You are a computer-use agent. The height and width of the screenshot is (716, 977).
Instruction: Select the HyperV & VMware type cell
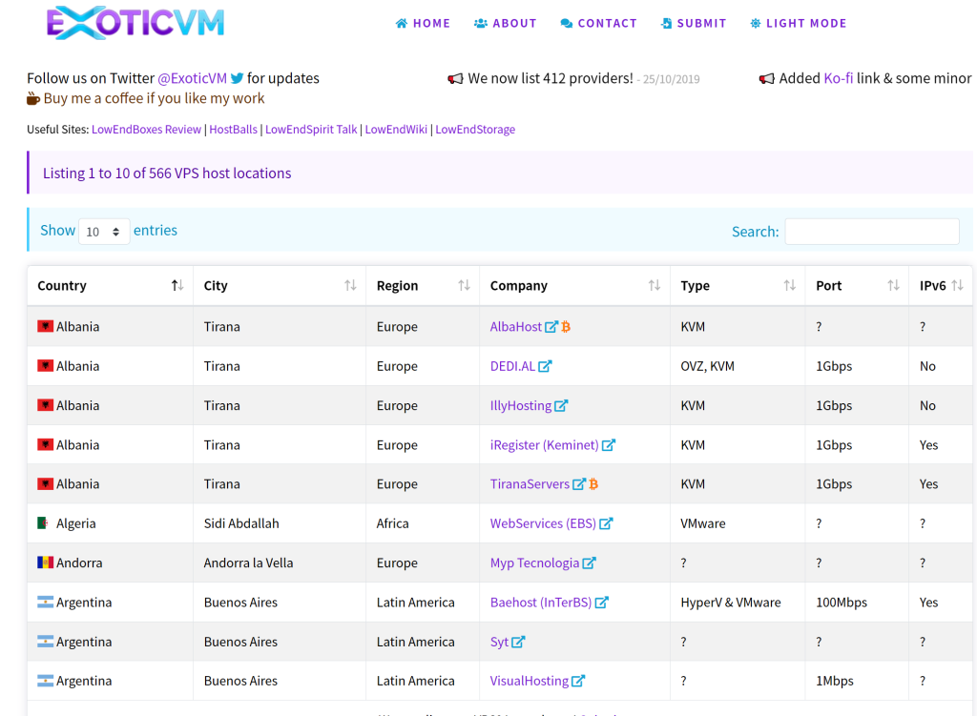pyautogui.click(x=738, y=603)
